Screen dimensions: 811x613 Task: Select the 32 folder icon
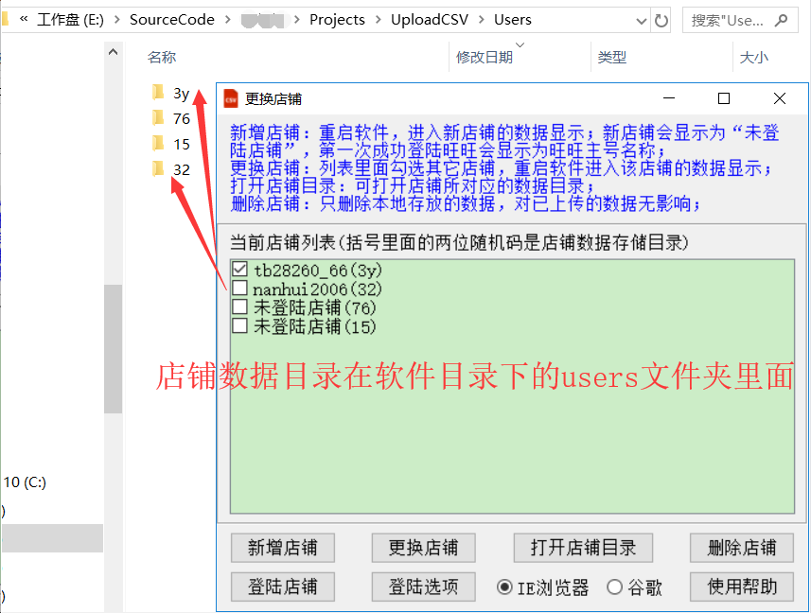pos(158,169)
